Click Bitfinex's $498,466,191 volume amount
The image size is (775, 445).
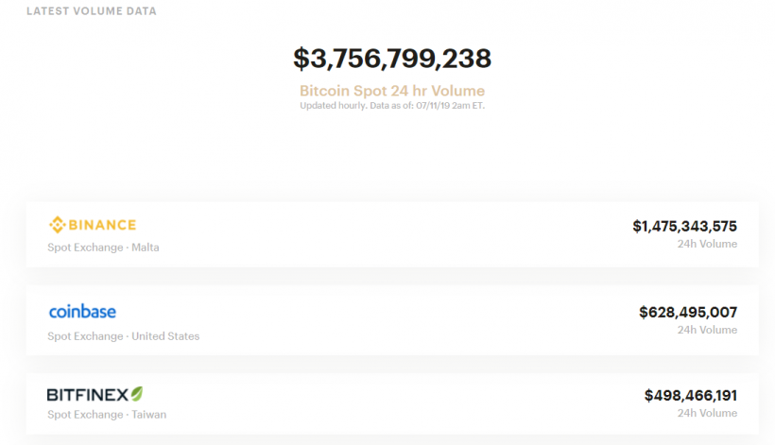click(690, 395)
